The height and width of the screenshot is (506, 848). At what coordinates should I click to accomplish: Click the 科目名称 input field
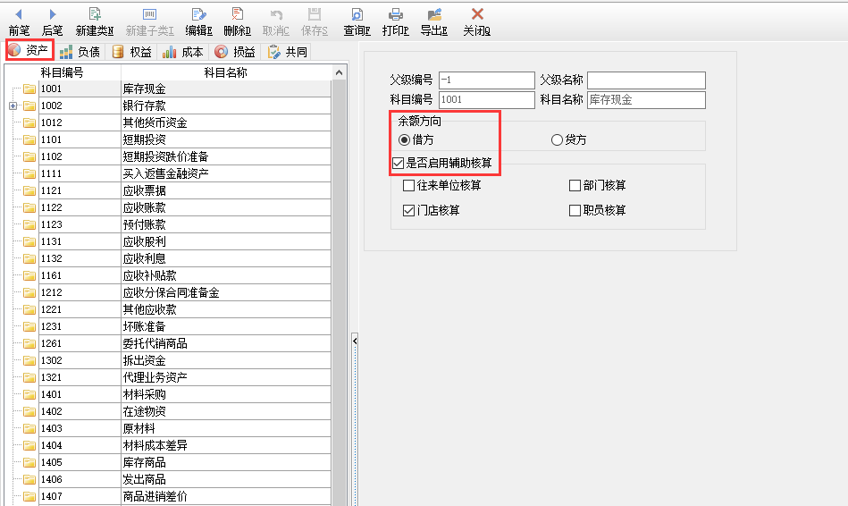coord(646,99)
